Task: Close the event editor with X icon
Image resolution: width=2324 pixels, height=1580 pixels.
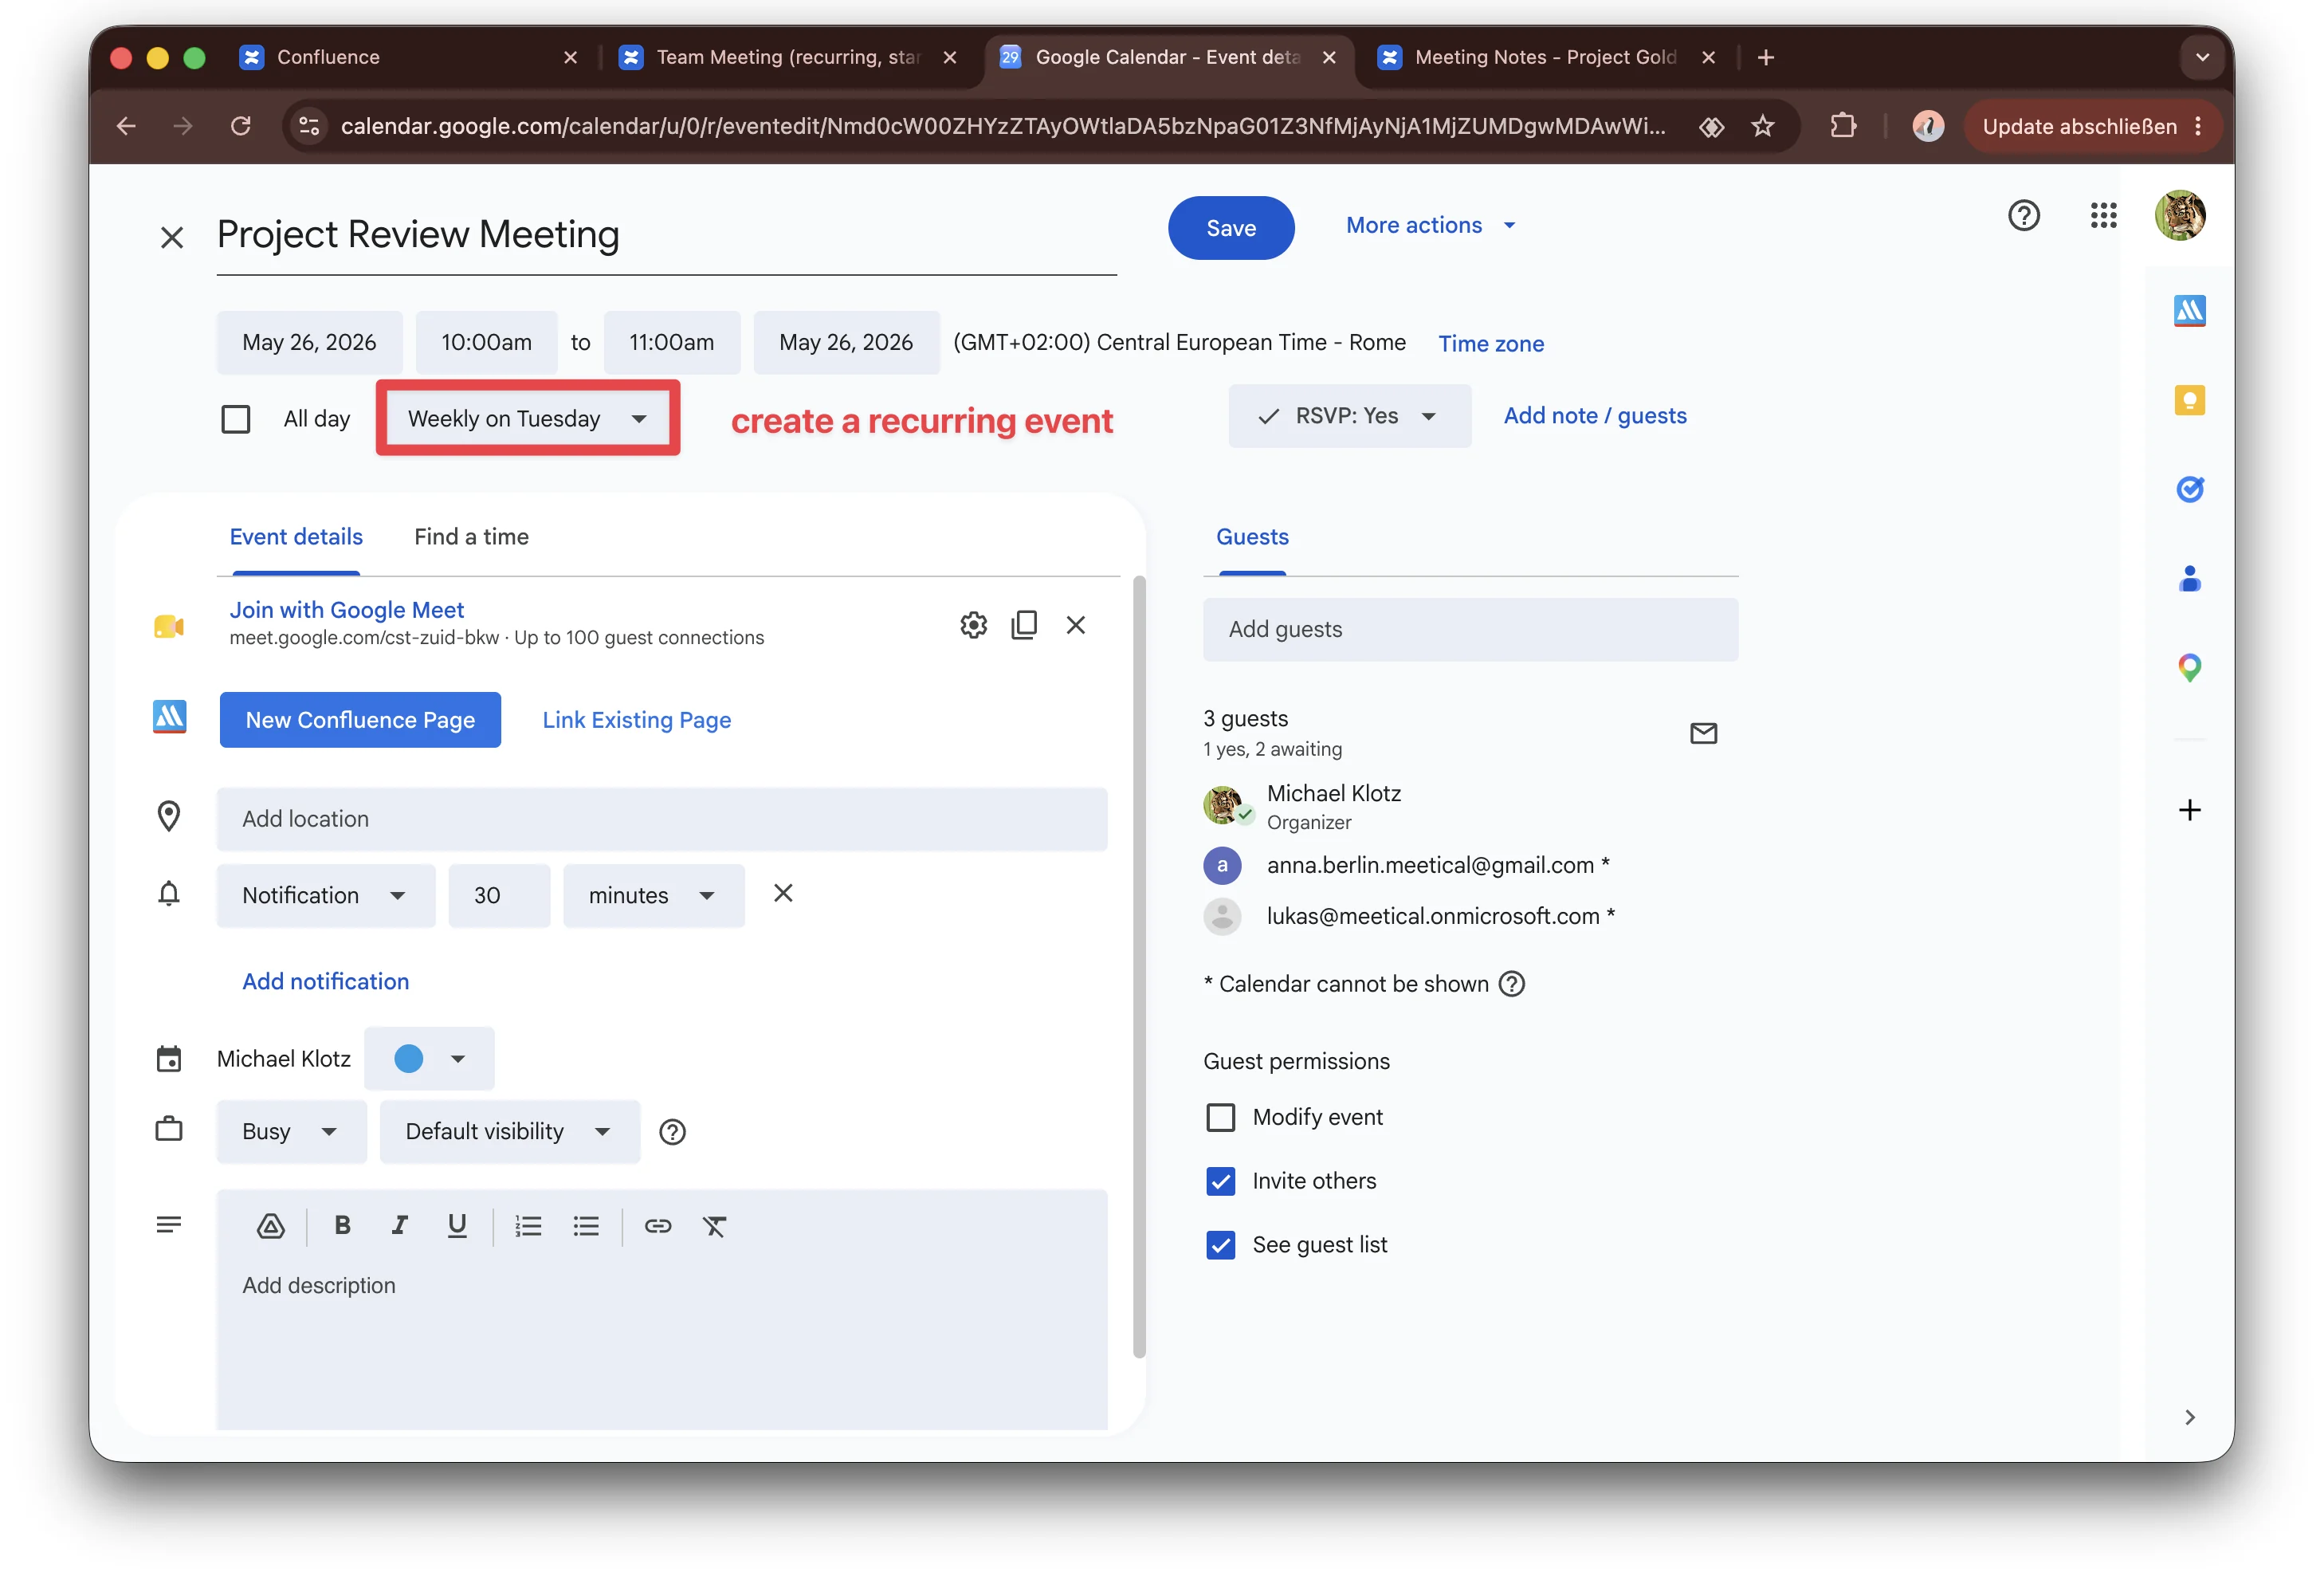Action: (x=172, y=237)
